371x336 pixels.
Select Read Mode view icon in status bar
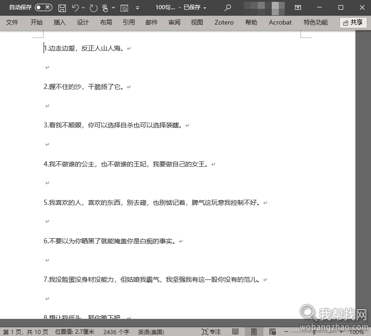(x=235, y=330)
